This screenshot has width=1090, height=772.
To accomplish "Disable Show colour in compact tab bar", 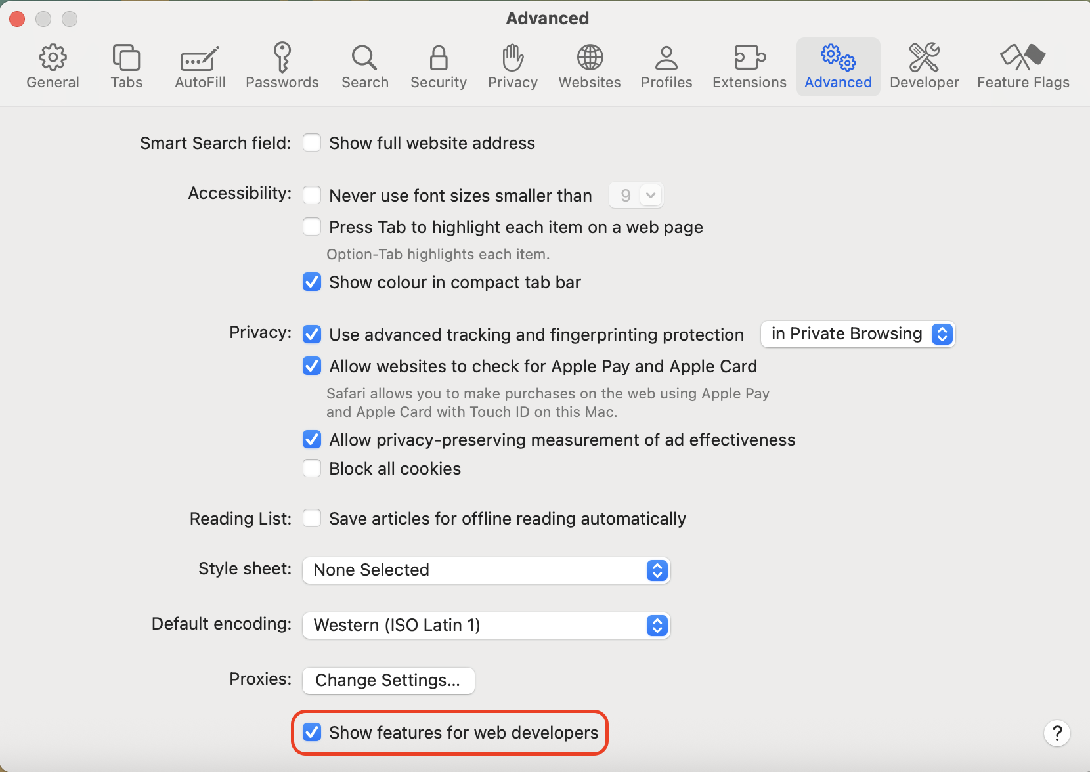I will click(x=312, y=282).
